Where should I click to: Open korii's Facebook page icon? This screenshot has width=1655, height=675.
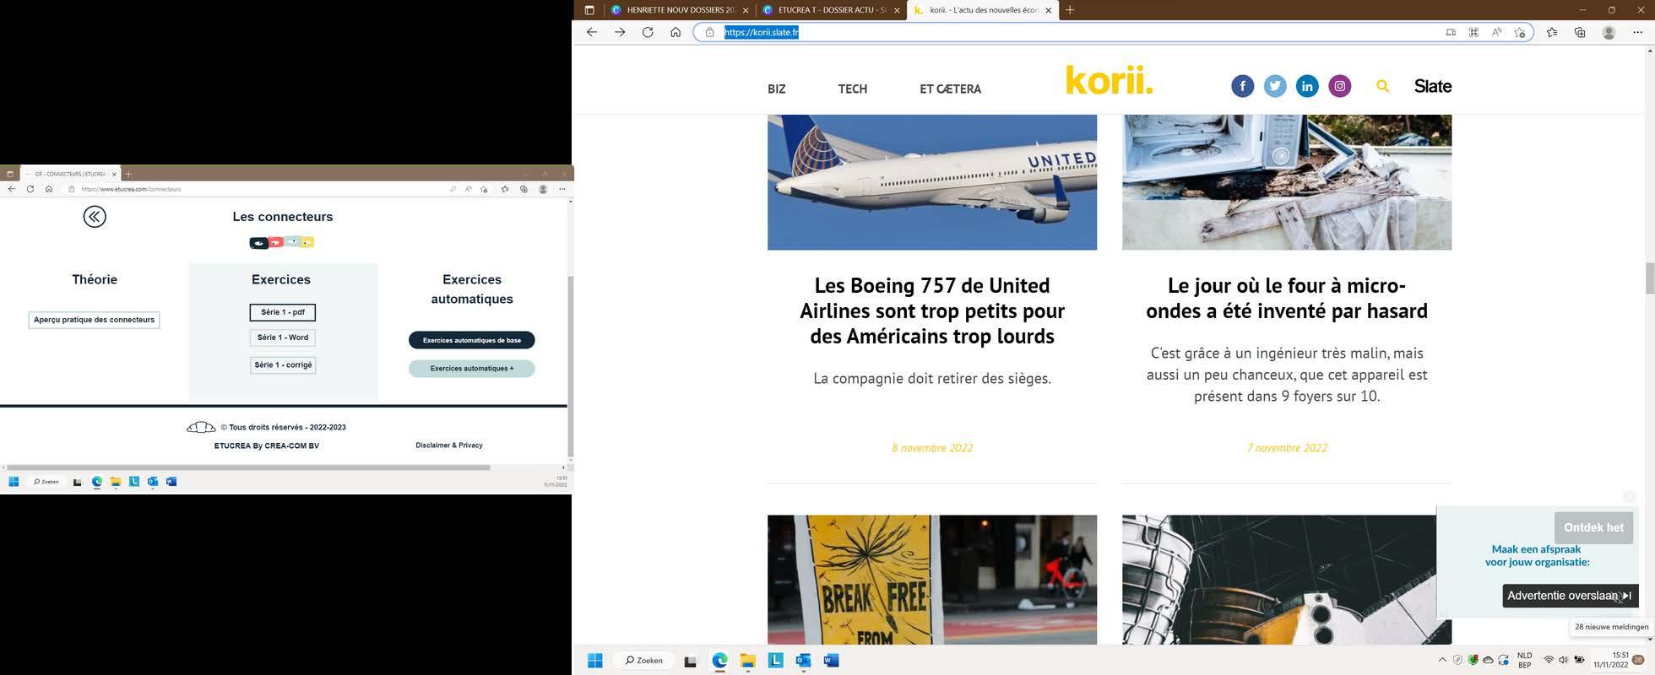(1242, 86)
